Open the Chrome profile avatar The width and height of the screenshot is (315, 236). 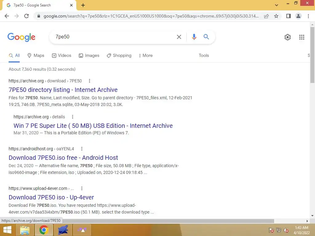pyautogui.click(x=298, y=16)
